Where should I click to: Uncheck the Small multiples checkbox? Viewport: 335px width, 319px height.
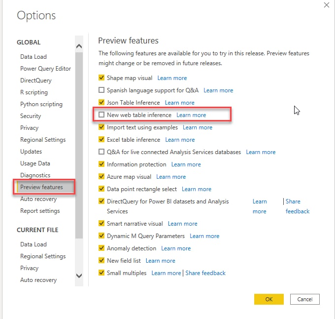point(101,273)
